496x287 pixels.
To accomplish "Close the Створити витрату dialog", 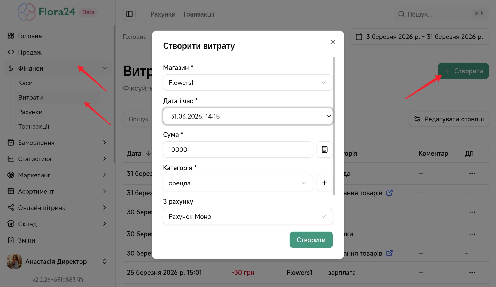I will [x=333, y=42].
